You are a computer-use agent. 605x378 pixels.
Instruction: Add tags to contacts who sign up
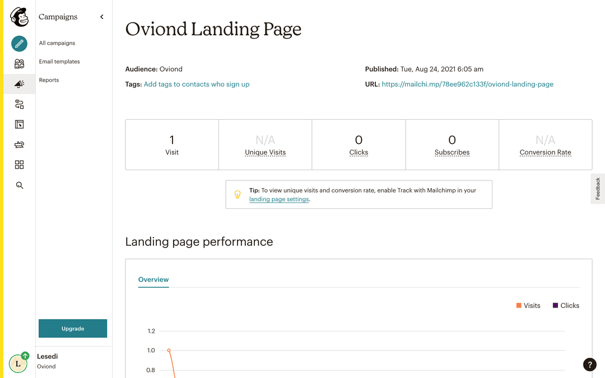(x=197, y=84)
